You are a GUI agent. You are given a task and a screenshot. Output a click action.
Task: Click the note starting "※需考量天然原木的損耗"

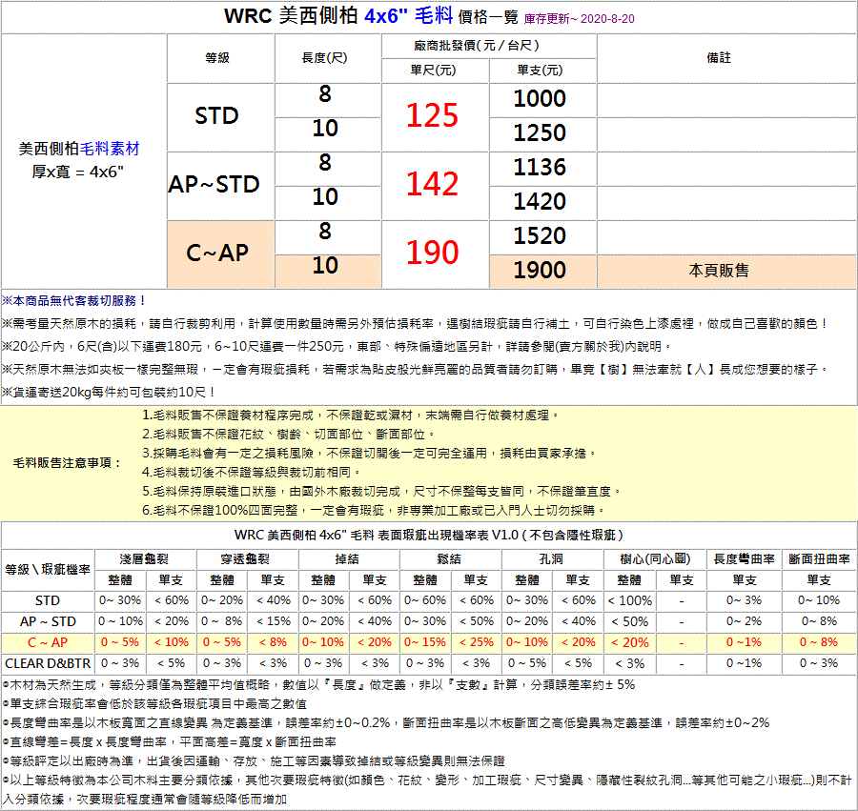coord(415,324)
